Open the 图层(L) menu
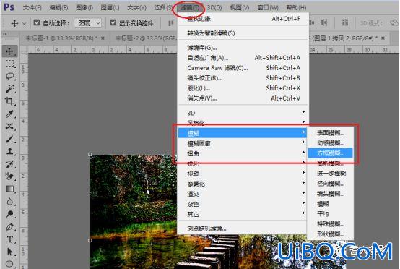This screenshot has width=400, height=269. click(x=110, y=8)
